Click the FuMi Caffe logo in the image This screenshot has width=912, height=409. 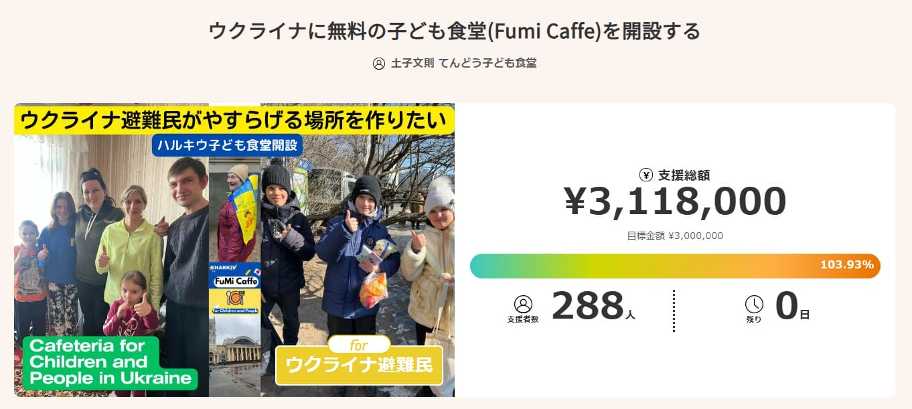pos(234,281)
